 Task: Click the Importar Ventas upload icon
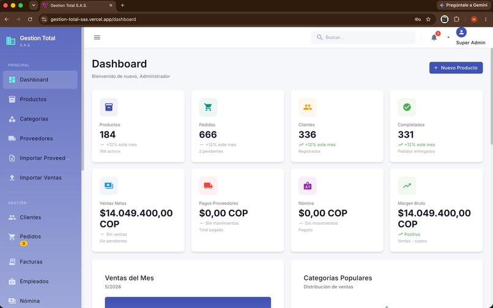coord(12,178)
